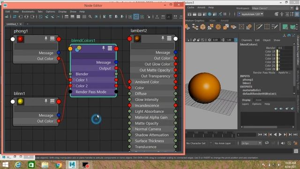Toggle loop playback icon
The image size is (300, 169).
(x=267, y=143)
